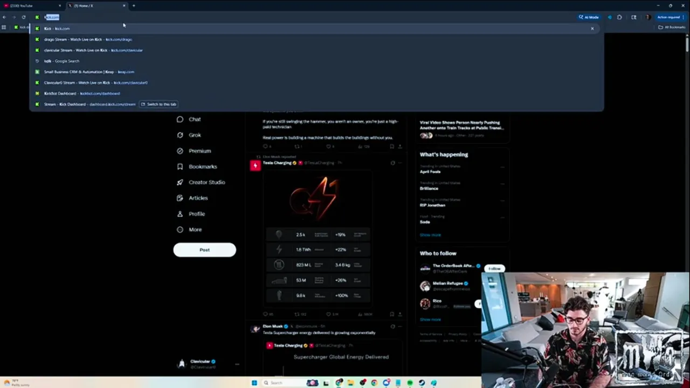Click the Bookmarks ribbon icon

point(180,167)
